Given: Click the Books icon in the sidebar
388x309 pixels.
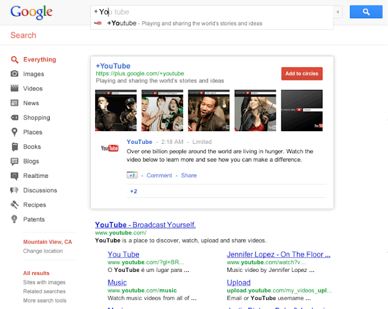Looking at the screenshot, I should point(15,147).
